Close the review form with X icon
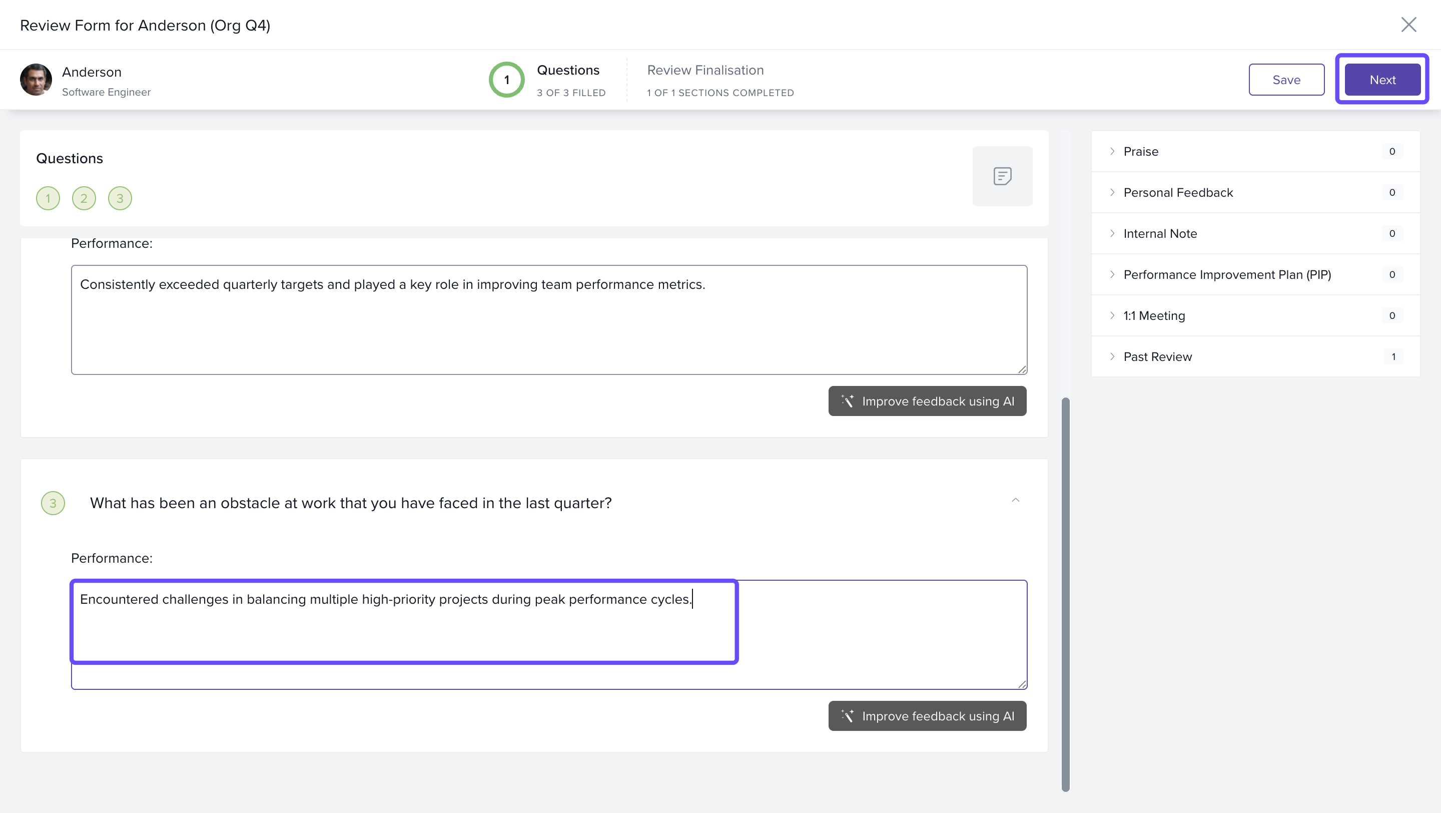Image resolution: width=1441 pixels, height=813 pixels. [x=1408, y=25]
